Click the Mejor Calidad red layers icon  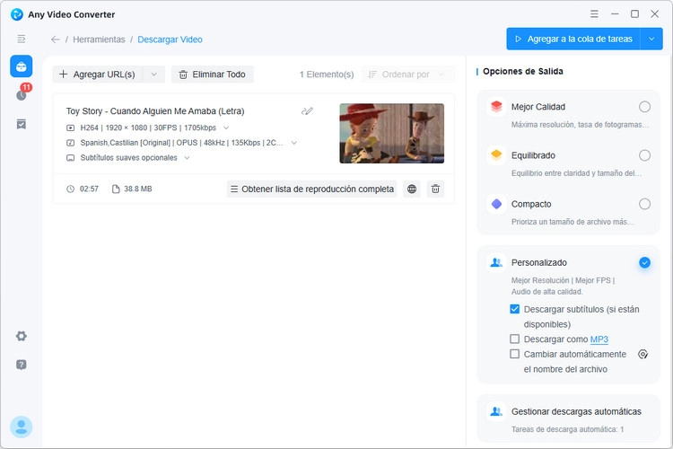click(496, 107)
